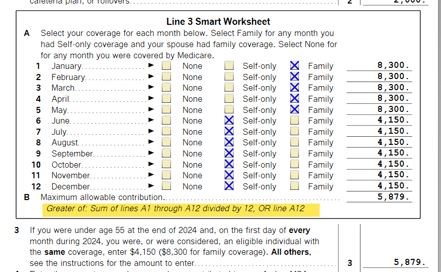The image size is (441, 272).
Task: Uncheck the March Family checkbox
Action: click(294, 88)
